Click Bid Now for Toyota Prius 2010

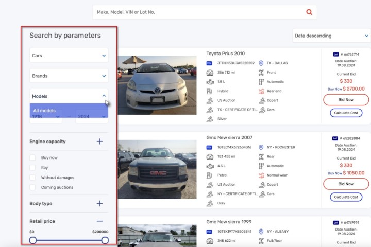coord(346,100)
